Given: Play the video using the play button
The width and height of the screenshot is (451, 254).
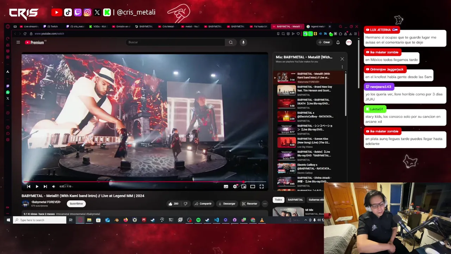Looking at the screenshot, I should point(37,186).
